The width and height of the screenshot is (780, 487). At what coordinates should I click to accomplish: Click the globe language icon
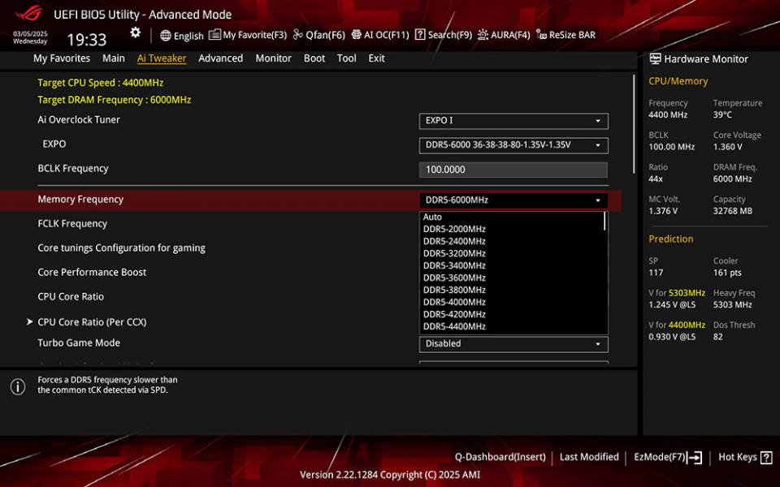pyautogui.click(x=166, y=35)
